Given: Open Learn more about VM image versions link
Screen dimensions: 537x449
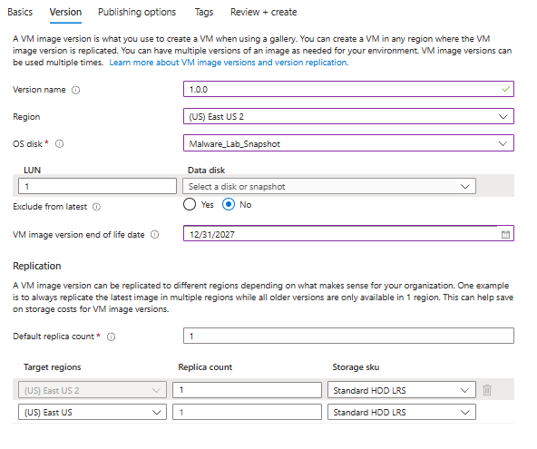Looking at the screenshot, I should pyautogui.click(x=229, y=63).
